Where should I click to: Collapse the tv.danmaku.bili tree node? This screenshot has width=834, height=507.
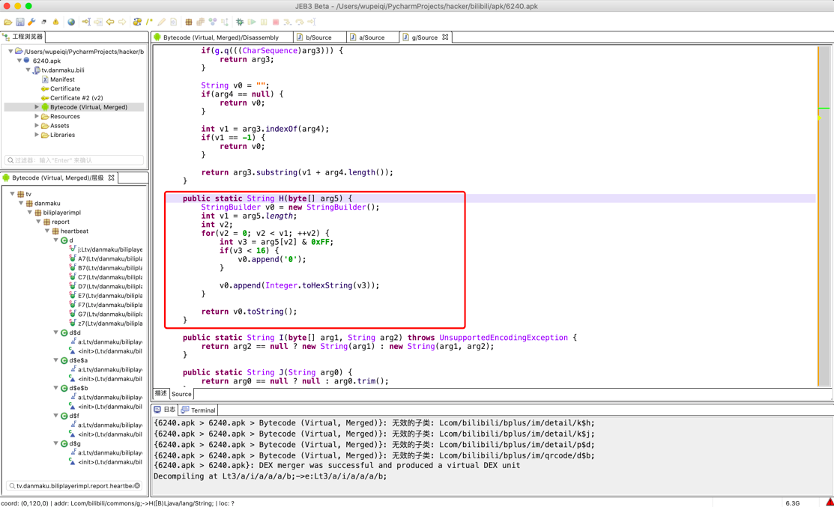28,70
